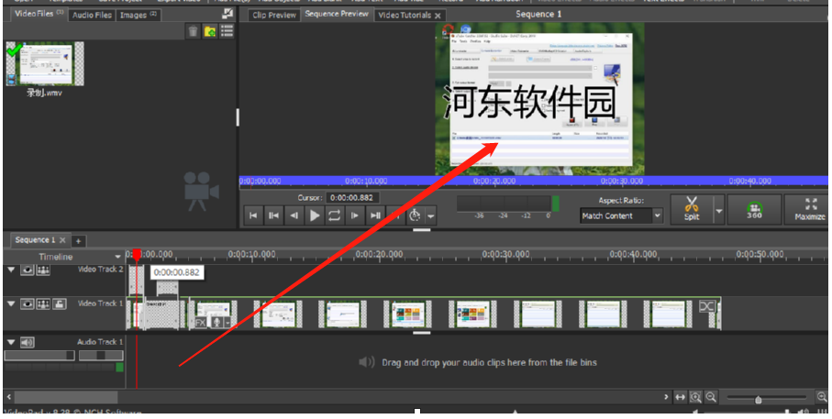Viewport: 832px width, 419px height.
Task: Toggle loop playback button
Action: click(x=334, y=215)
